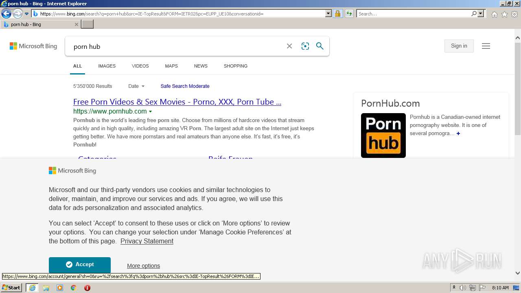This screenshot has height=293, width=521.
Task: Click the PornHub.com knowledge panel heading
Action: [390, 103]
